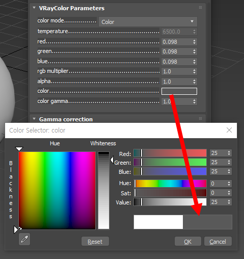The image size is (244, 259).
Task: Close the Color Selector dialog
Action: 229,130
